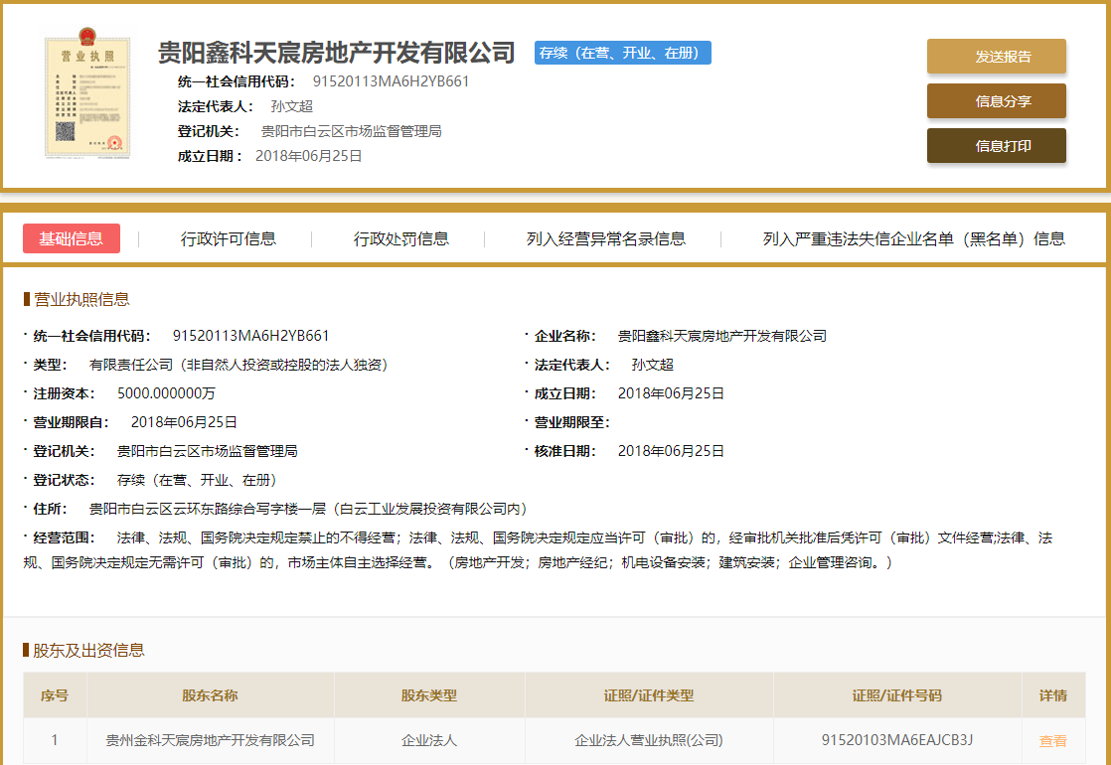Click the 信息分享 button
This screenshot has height=765, width=1111.
[996, 100]
